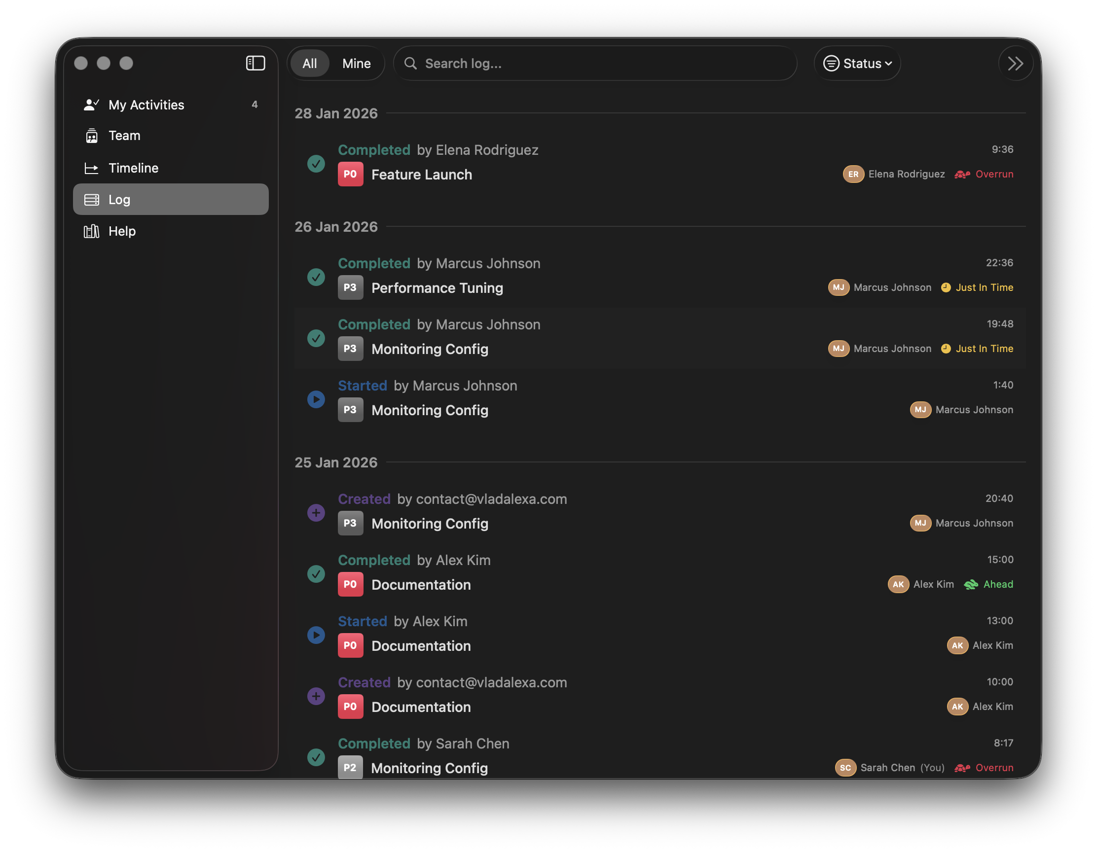The height and width of the screenshot is (852, 1097).
Task: Open the Help book icon
Action: click(x=92, y=231)
